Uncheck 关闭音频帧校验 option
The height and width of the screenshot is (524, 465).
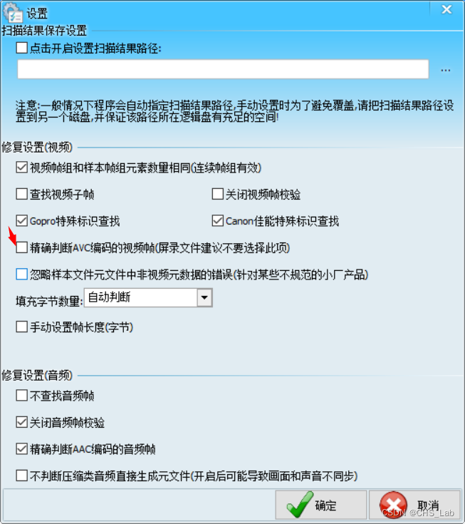(x=21, y=422)
